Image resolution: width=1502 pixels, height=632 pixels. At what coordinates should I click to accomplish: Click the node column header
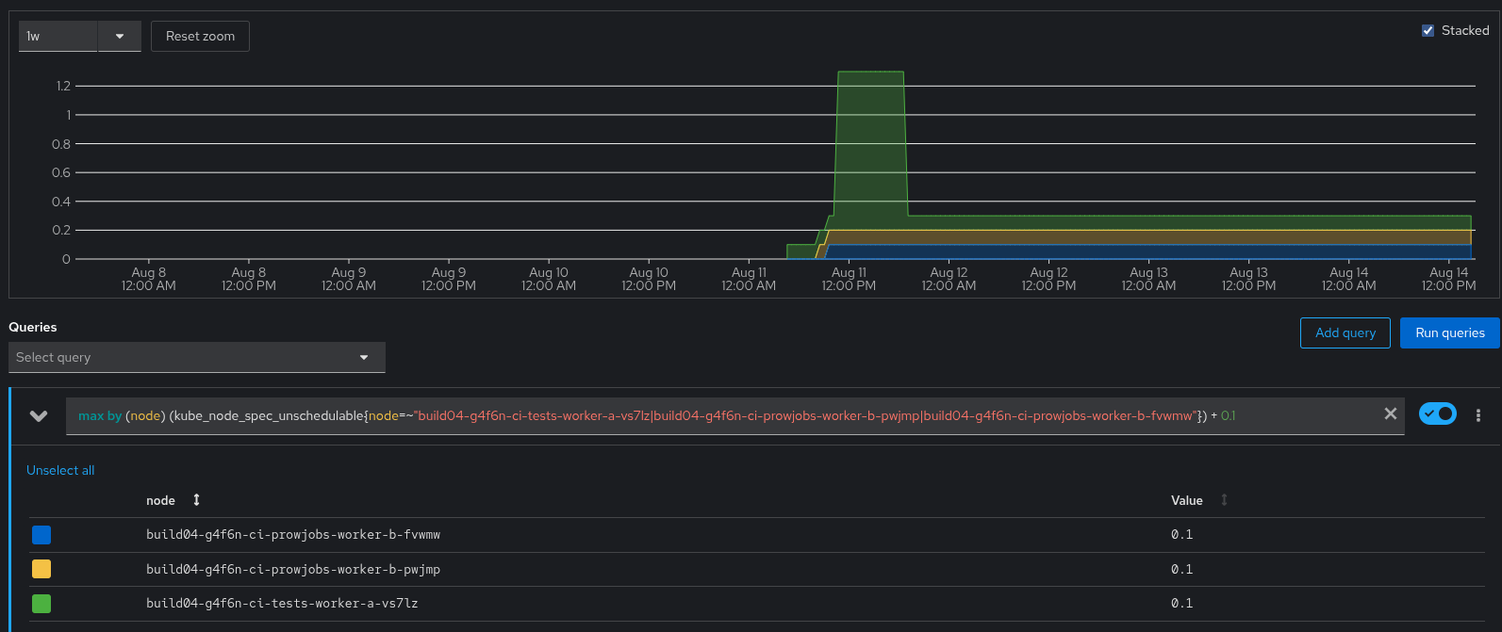click(160, 500)
